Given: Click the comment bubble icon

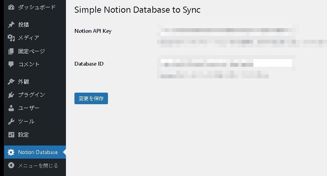Looking at the screenshot, I should 11,64.
